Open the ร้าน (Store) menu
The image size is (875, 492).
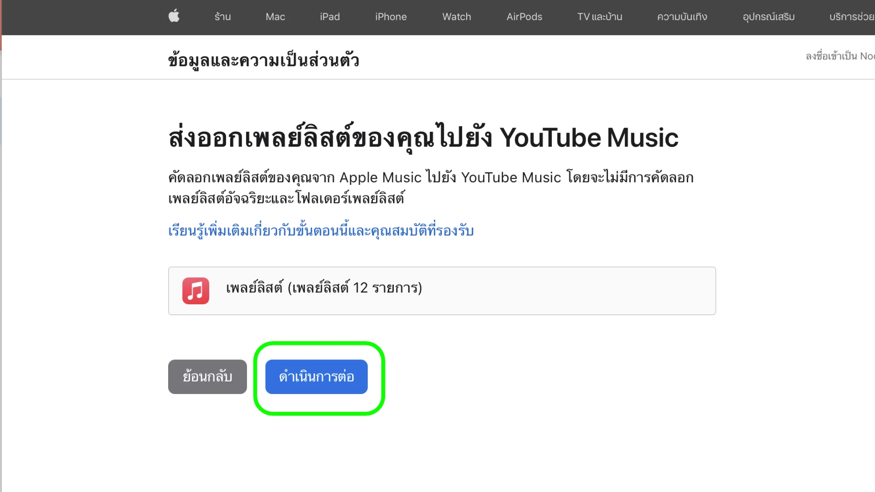coord(222,17)
